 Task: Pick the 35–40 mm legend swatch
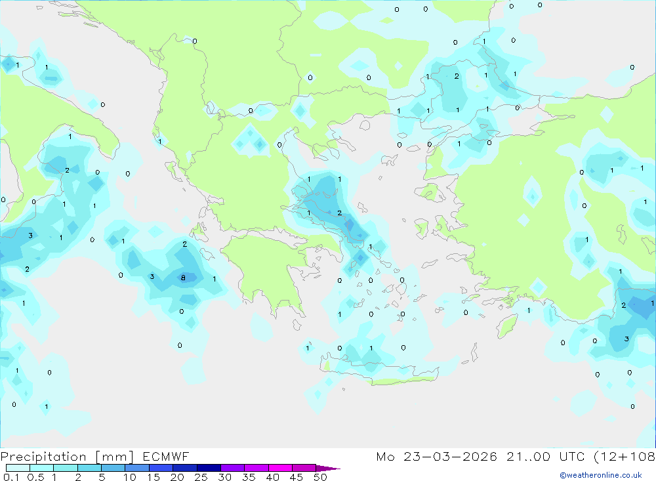[x=256, y=468]
